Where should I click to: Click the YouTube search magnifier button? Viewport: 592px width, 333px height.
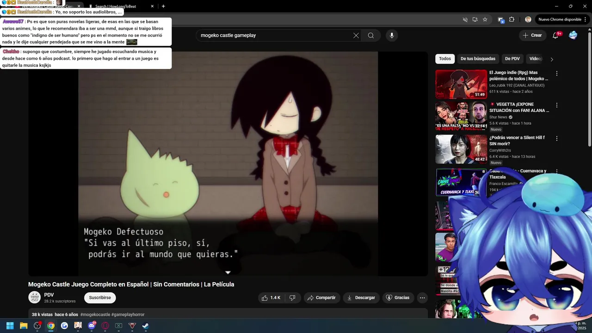point(371,35)
